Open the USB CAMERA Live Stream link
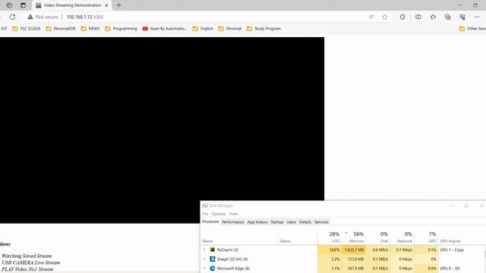The width and height of the screenshot is (486, 273). 31,262
